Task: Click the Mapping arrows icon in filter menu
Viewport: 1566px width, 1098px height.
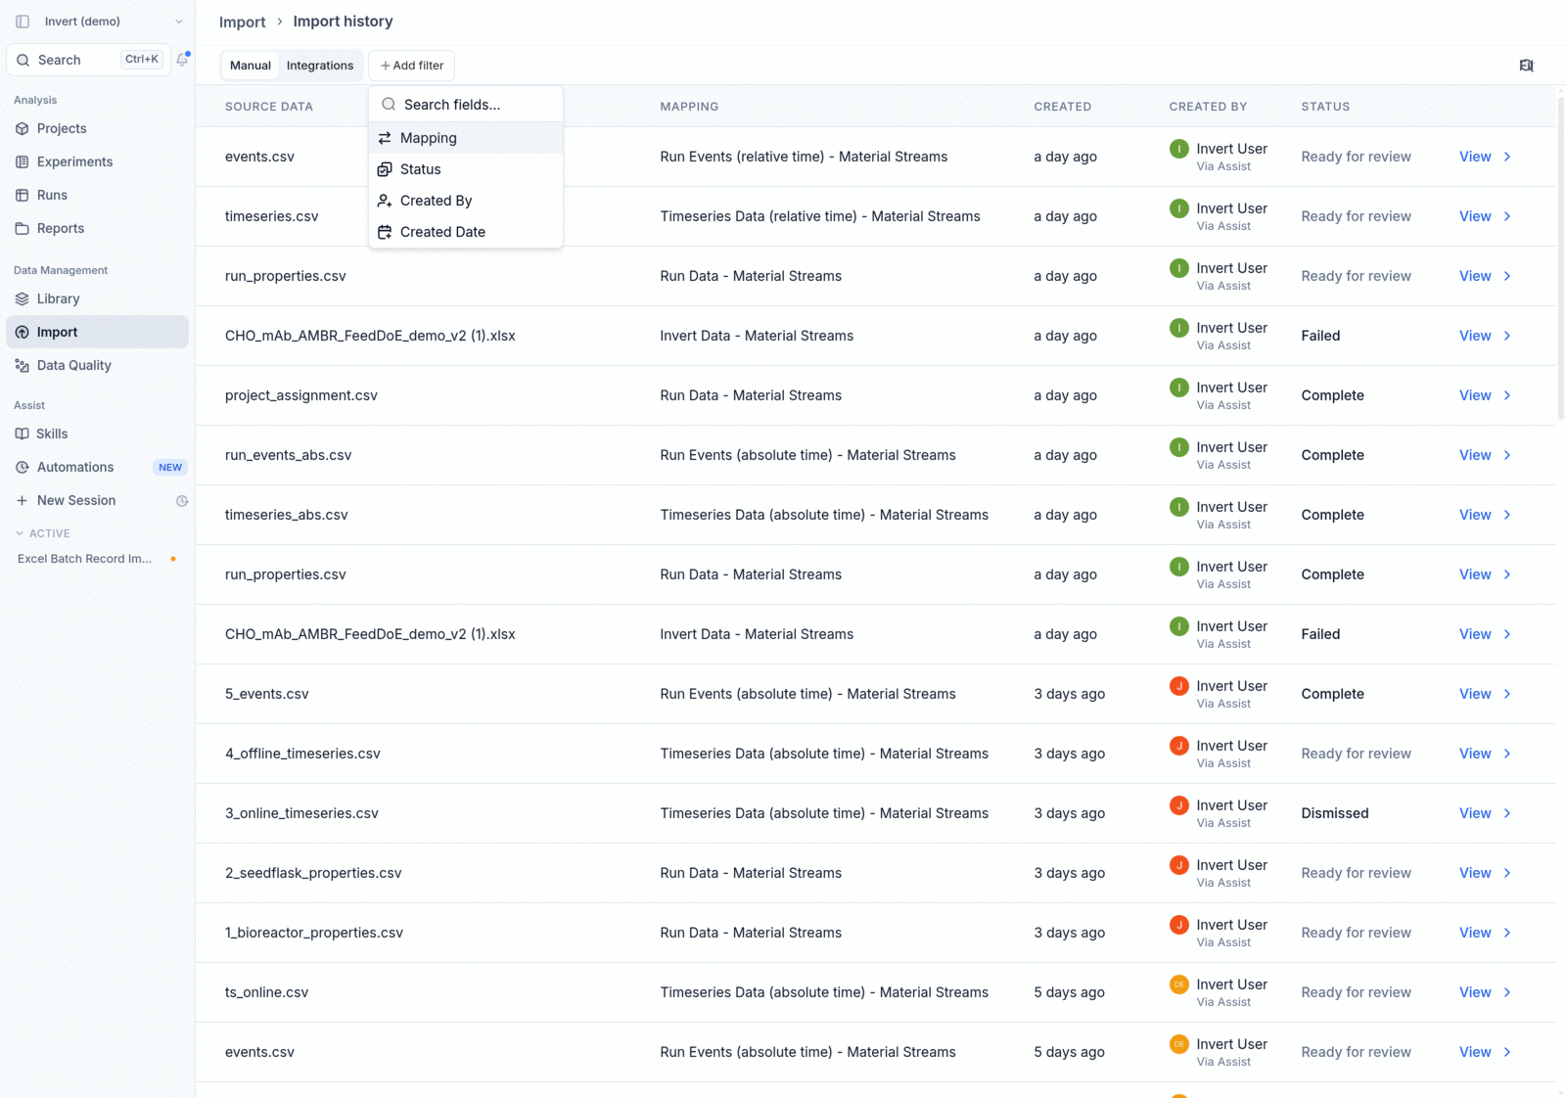Action: pos(385,138)
